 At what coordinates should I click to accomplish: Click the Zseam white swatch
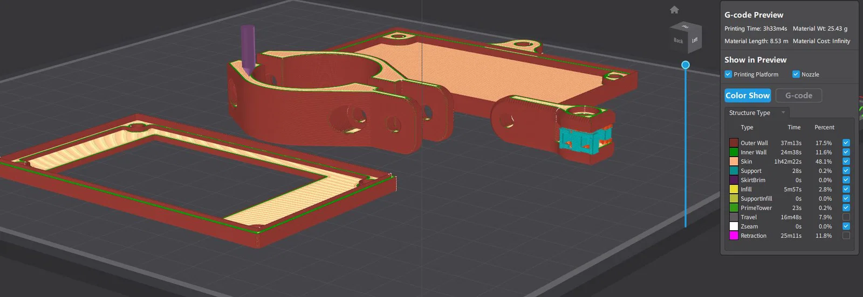pyautogui.click(x=734, y=226)
